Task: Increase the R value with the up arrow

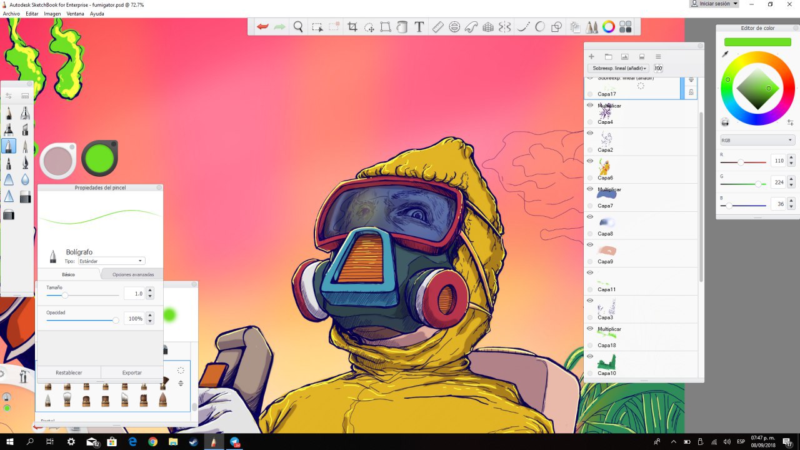Action: (791, 157)
